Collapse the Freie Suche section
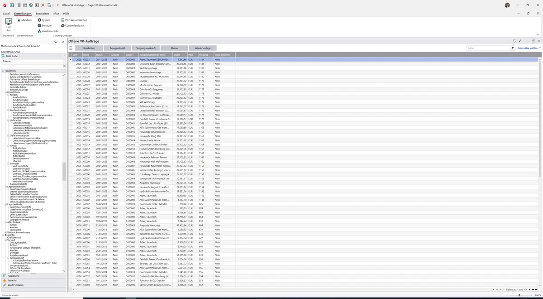Image resolution: width=543 pixels, height=299 pixels. pyautogui.click(x=64, y=56)
